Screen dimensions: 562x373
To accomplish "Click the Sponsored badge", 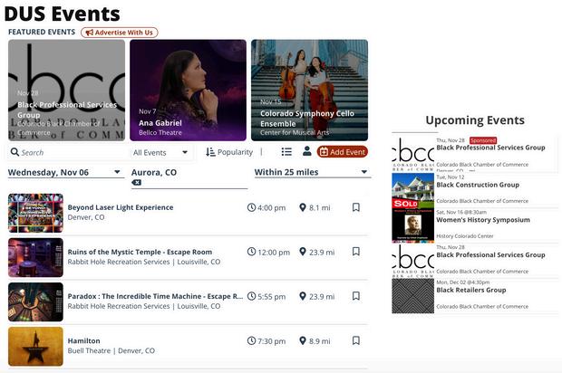I will tap(483, 140).
